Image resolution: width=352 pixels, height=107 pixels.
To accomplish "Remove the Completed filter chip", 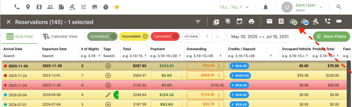I will coord(113,36).
